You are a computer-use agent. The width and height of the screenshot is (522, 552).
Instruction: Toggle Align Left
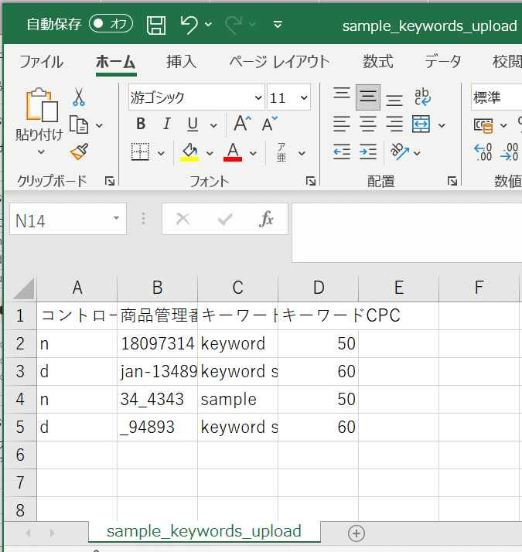point(342,124)
